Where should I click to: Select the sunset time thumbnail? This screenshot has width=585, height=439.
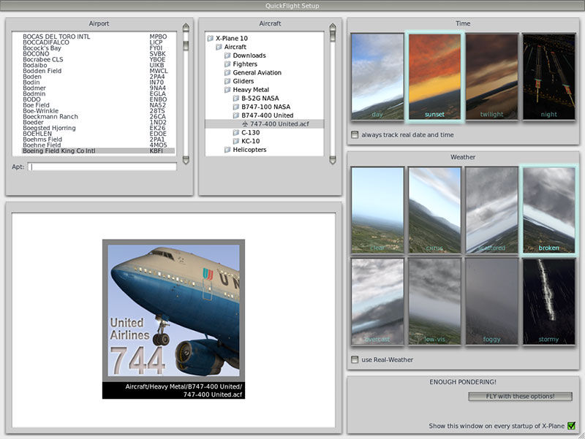coord(434,77)
